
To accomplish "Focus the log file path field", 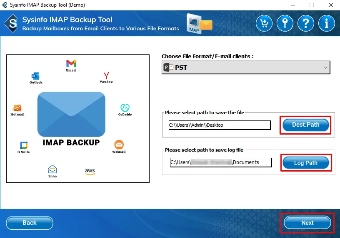I will 221,162.
